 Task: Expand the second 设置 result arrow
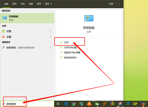pyautogui.click(x=50, y=37)
